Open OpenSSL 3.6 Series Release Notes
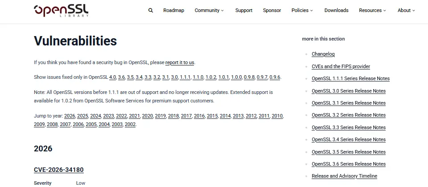Screen dimensions: 428x187 click(x=349, y=164)
